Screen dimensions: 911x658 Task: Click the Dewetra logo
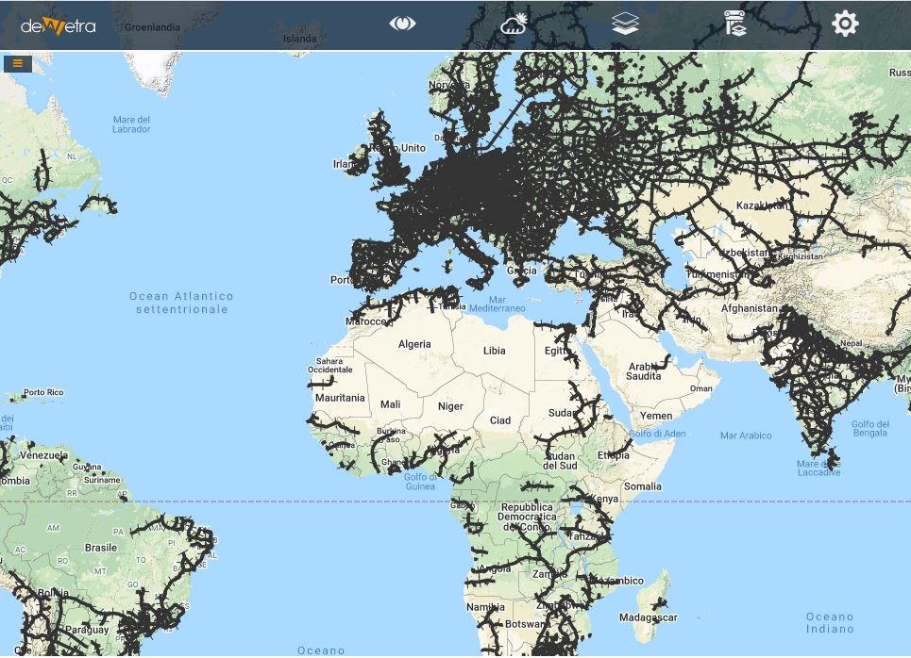(58, 25)
